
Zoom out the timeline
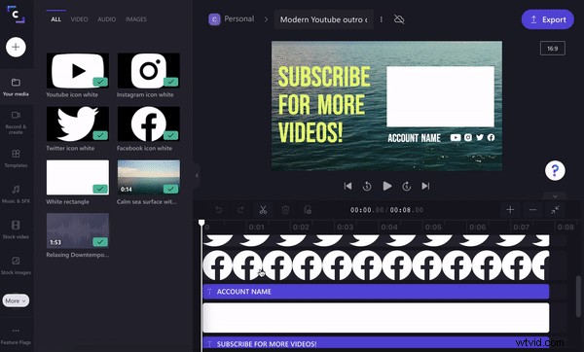point(532,210)
